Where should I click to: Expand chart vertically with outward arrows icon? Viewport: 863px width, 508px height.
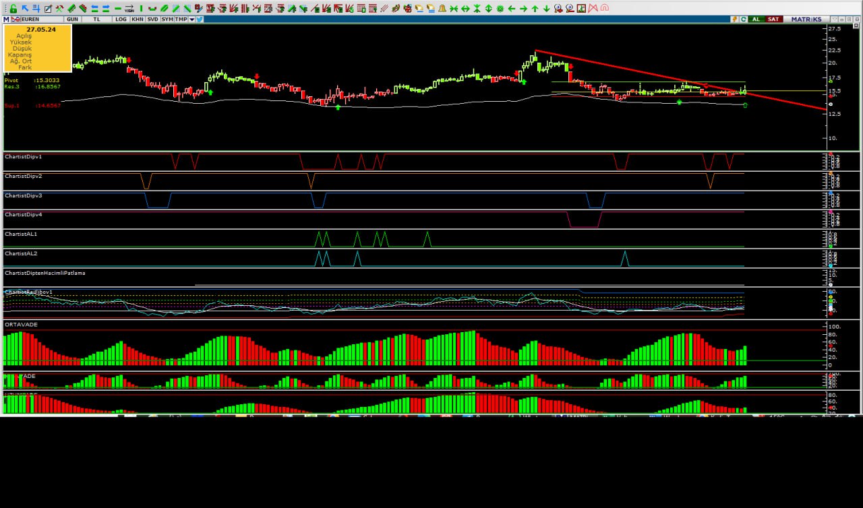[488, 9]
